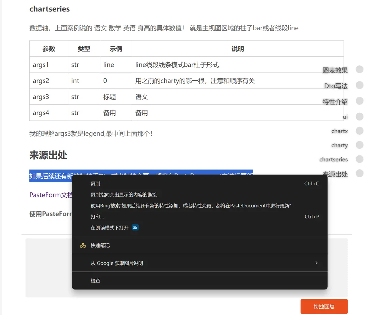Choose 复制指向突出显示的内容的链接
Viewport: 368px width, 315px height.
200,195
